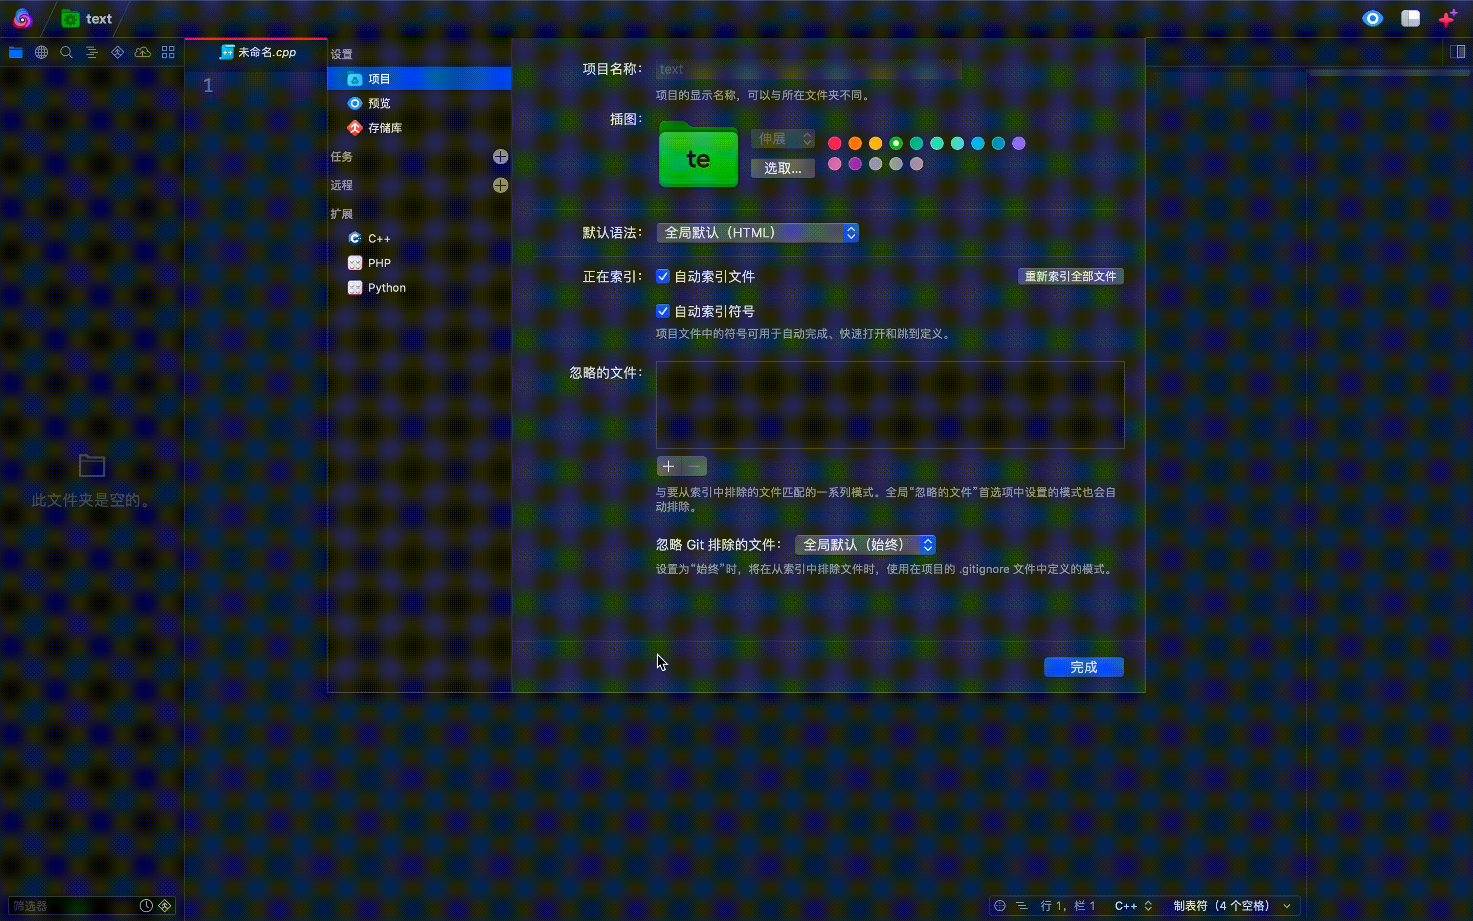Open the Search magnifier in the sidebar
Viewport: 1473px width, 921px height.
click(66, 52)
